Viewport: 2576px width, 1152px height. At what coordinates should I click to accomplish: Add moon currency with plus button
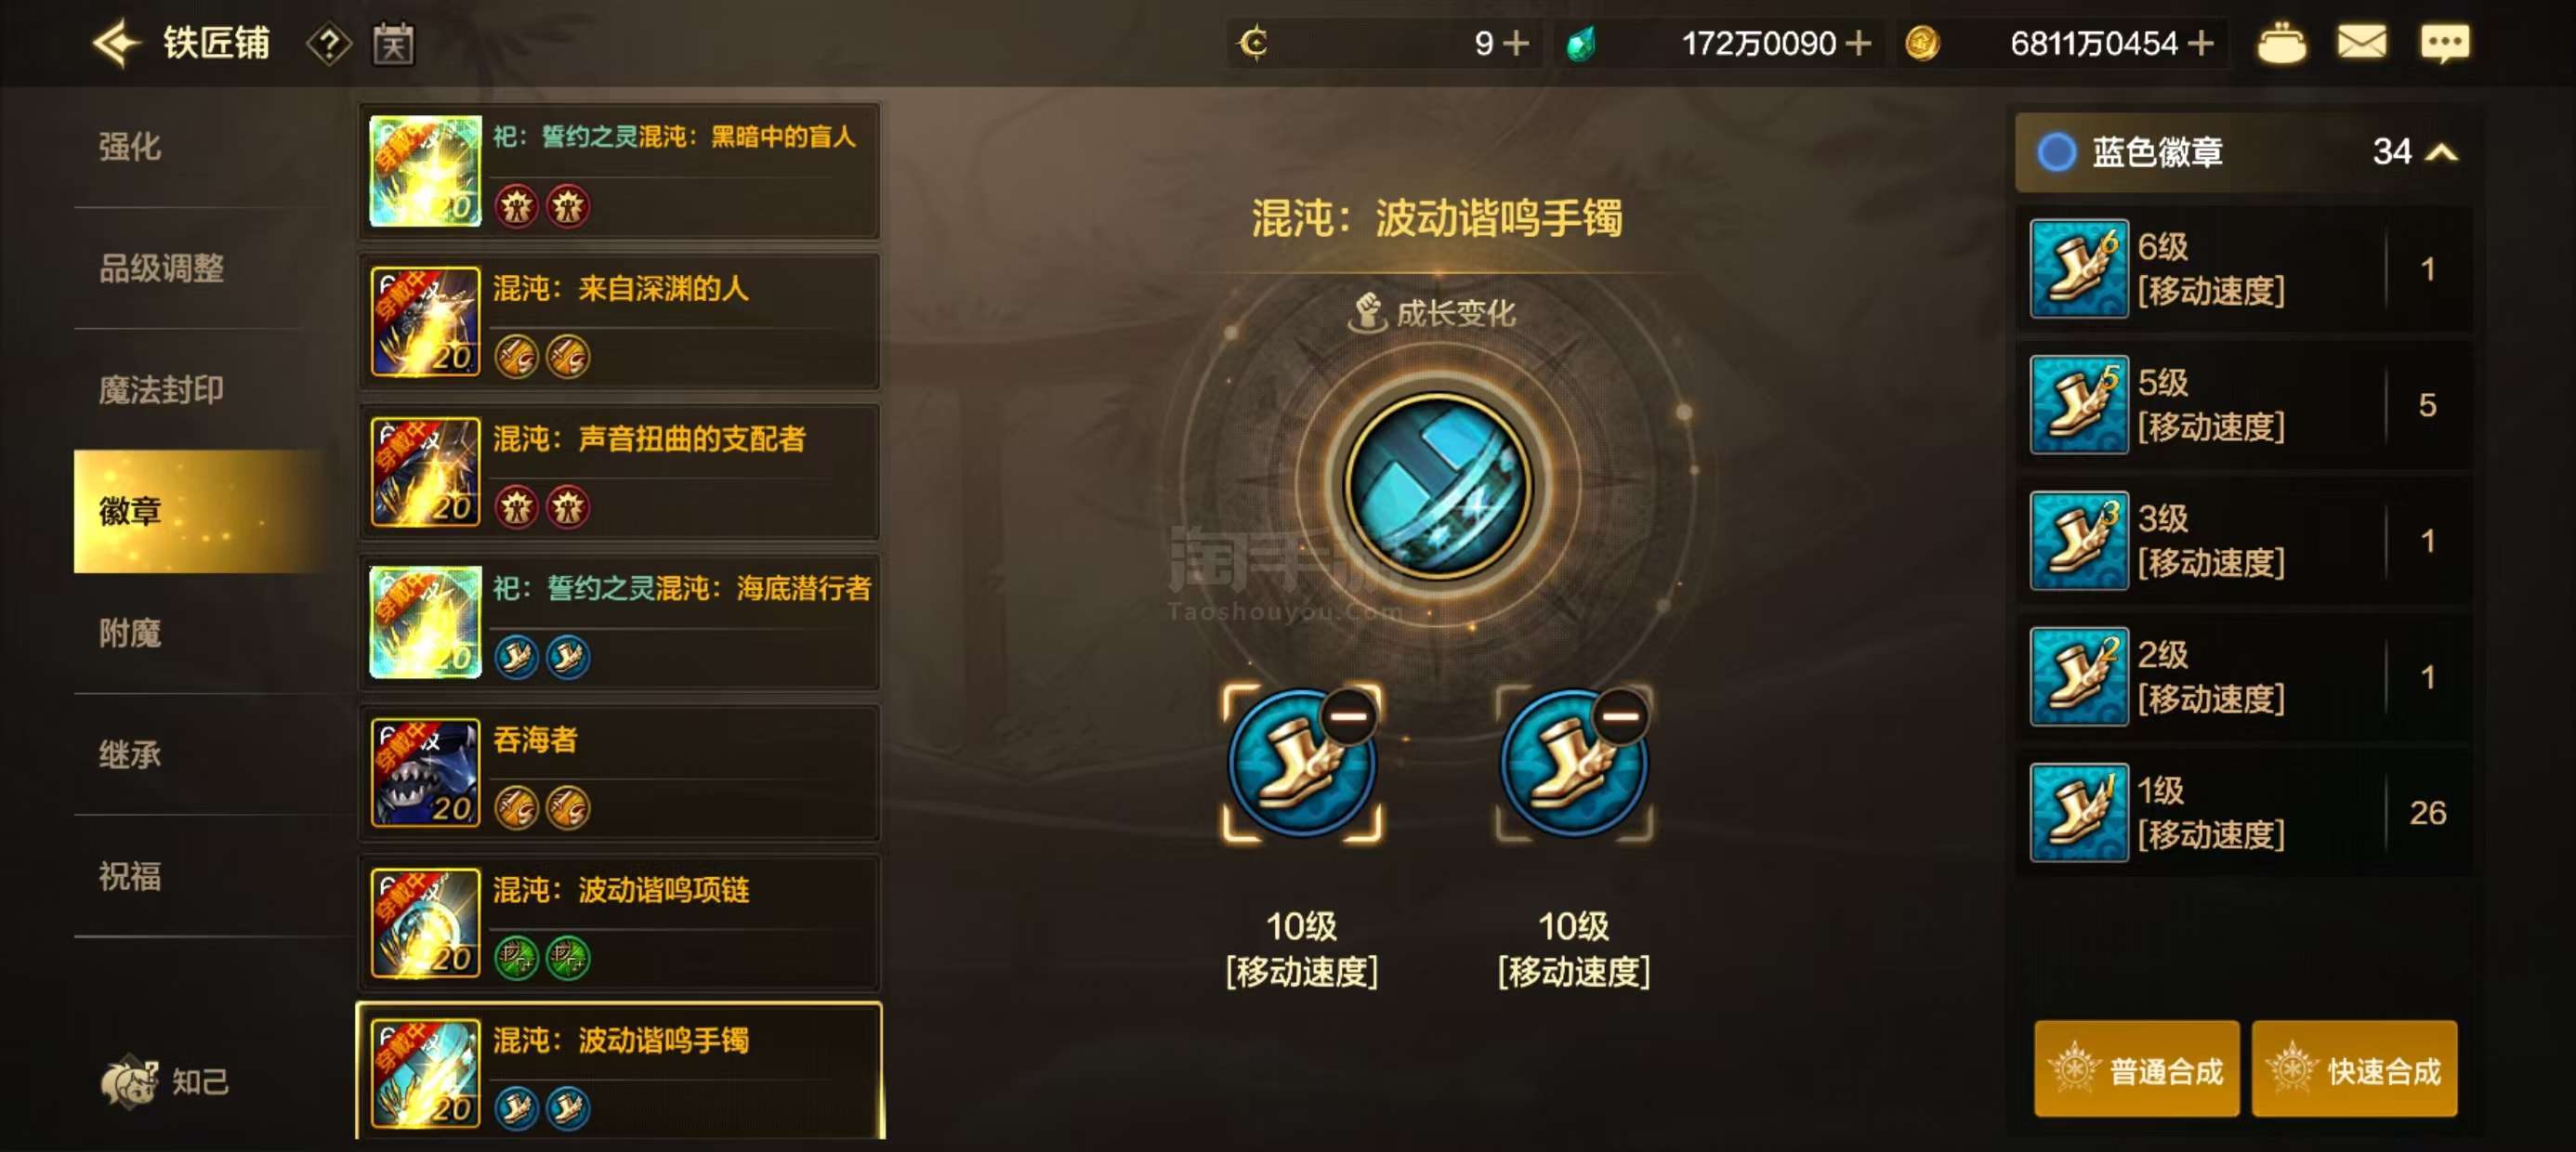[x=1516, y=43]
